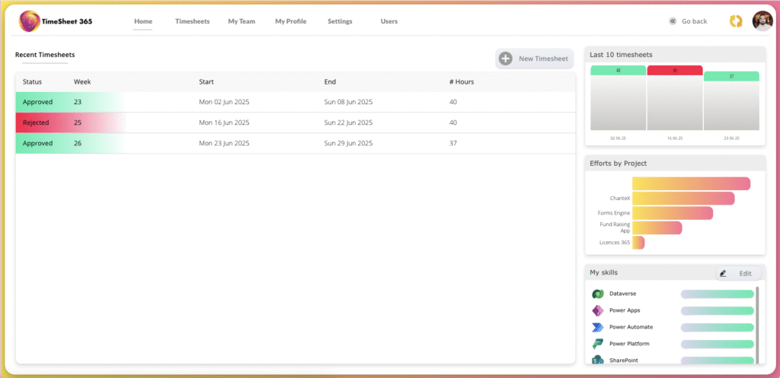
Task: Click the plus icon for New Timesheet
Action: click(505, 59)
